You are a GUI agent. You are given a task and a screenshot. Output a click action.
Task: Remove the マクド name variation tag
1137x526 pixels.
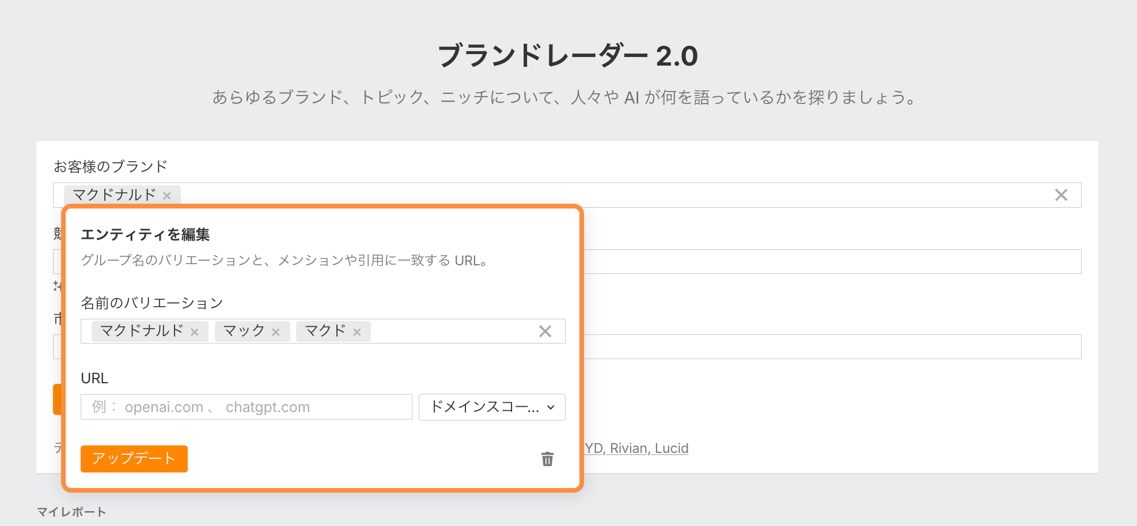coord(357,332)
